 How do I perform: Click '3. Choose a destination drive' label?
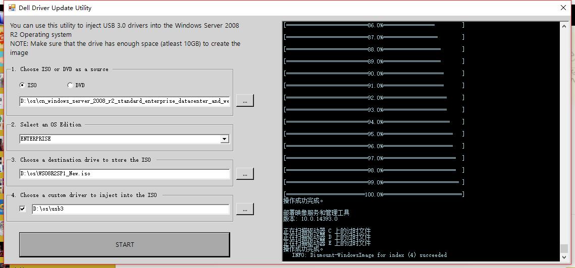81,160
